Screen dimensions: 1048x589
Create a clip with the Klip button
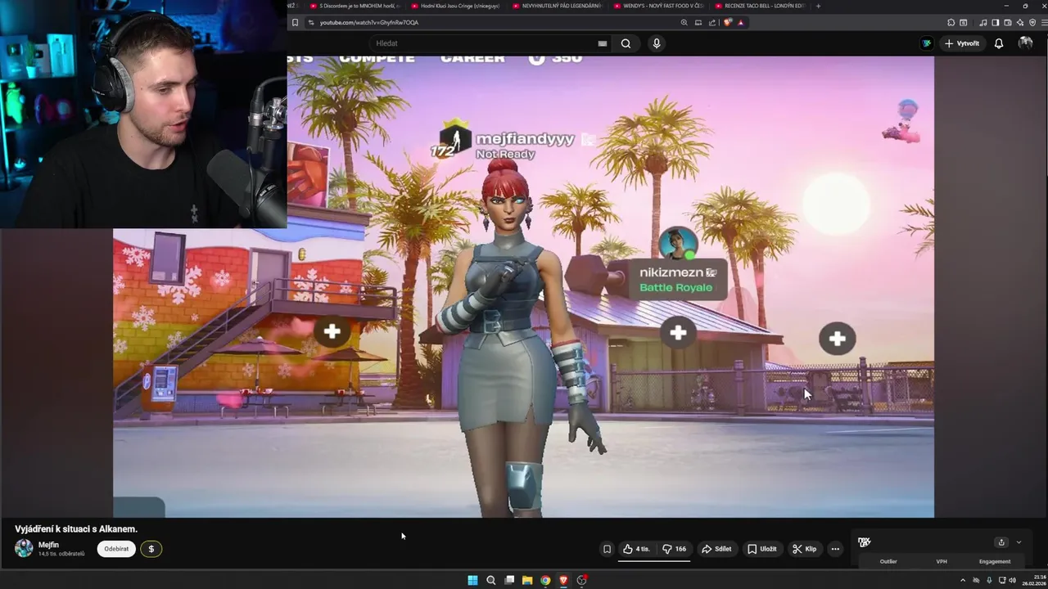[x=804, y=549]
